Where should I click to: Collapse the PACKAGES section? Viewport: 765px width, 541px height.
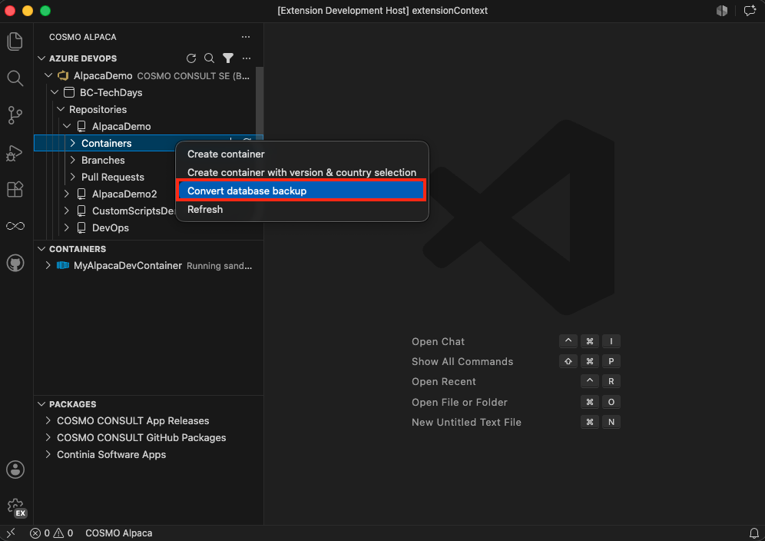(x=42, y=403)
